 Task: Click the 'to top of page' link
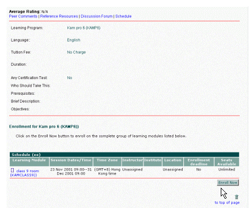point(227,203)
